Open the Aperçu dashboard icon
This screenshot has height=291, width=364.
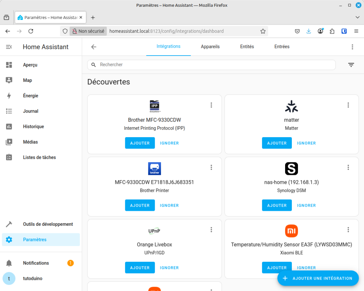tap(9, 65)
